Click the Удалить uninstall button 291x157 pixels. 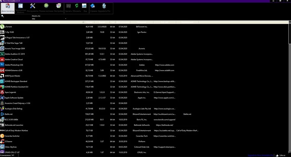click(68, 8)
